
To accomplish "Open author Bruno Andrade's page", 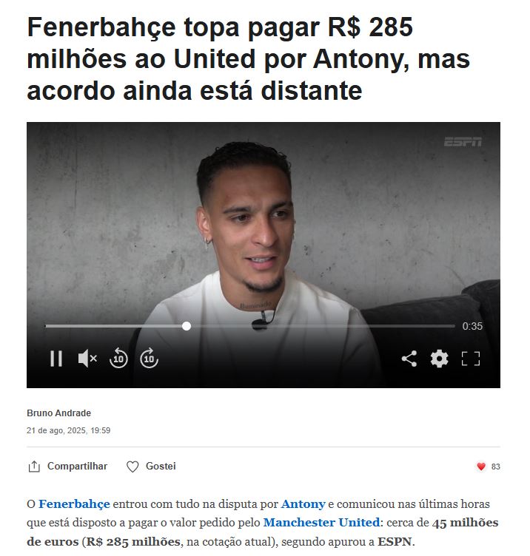I will [59, 413].
